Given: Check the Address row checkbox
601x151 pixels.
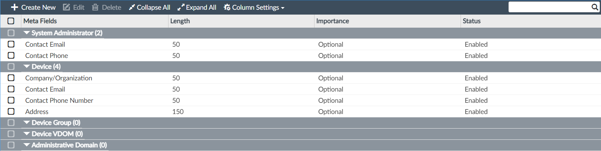Looking at the screenshot, I should click(11, 111).
